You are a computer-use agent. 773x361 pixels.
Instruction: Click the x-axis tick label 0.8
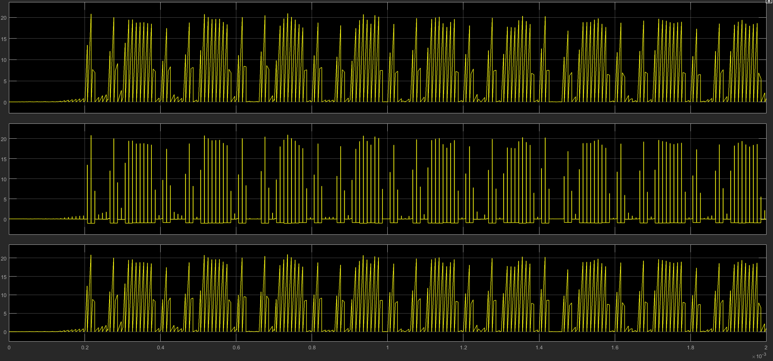312,347
